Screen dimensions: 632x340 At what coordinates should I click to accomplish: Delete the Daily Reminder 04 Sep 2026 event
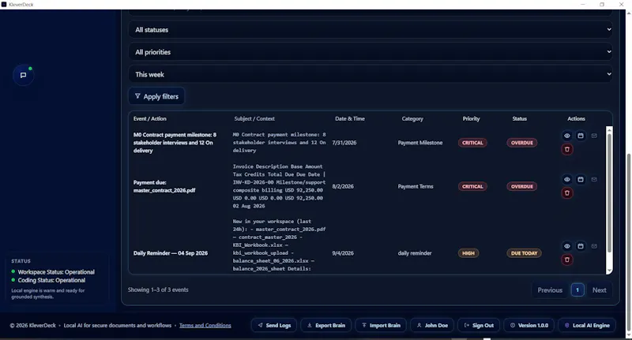(566, 260)
